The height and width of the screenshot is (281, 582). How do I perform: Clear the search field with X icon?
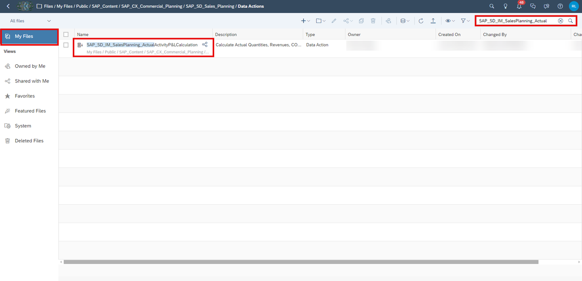click(561, 21)
